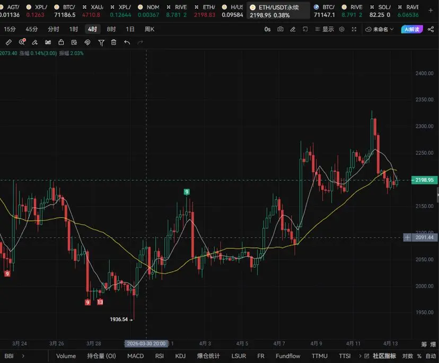Toggle the KDJ indicator
The height and width of the screenshot is (363, 439).
[181, 356]
